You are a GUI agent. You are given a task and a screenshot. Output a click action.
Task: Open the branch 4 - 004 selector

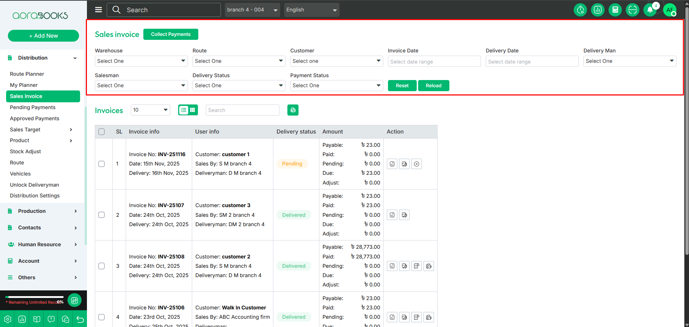[252, 10]
